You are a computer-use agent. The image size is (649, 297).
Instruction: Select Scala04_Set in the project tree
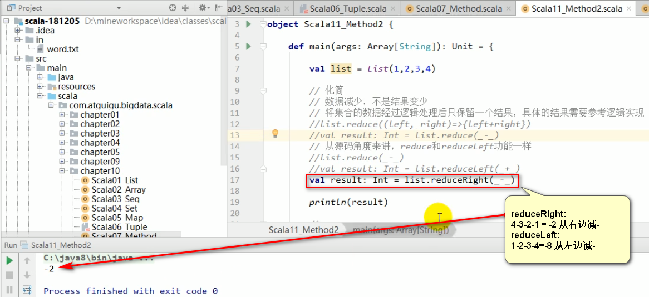point(114,208)
